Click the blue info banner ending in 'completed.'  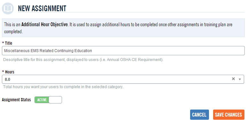123,28
